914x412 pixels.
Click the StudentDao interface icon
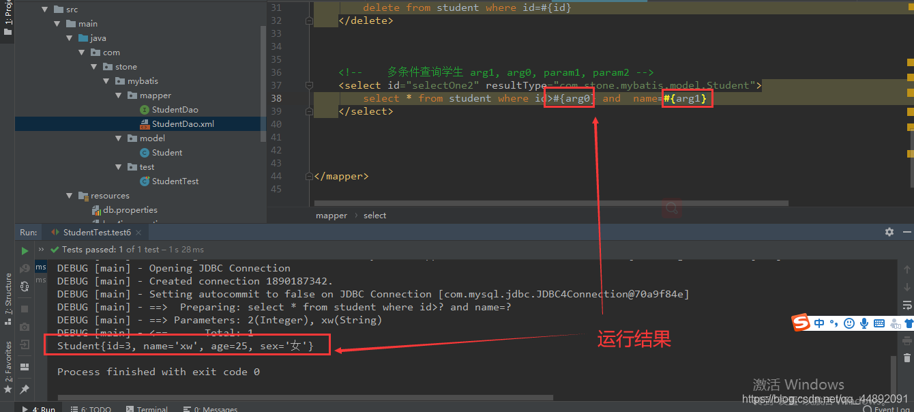[145, 110]
